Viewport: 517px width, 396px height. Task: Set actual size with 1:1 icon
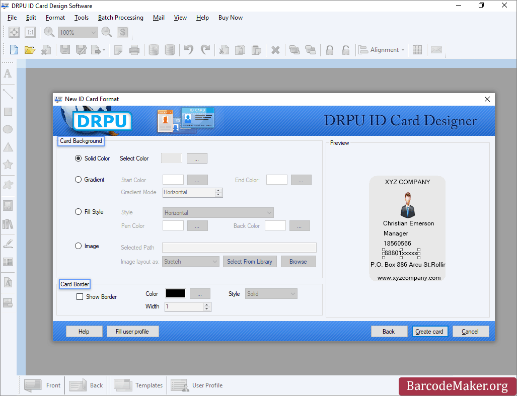point(30,32)
